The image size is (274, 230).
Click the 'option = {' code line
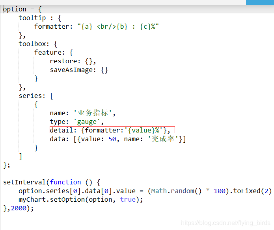(22, 9)
